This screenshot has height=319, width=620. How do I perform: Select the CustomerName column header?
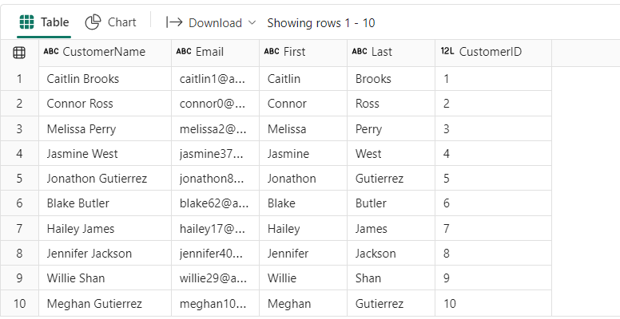point(105,53)
